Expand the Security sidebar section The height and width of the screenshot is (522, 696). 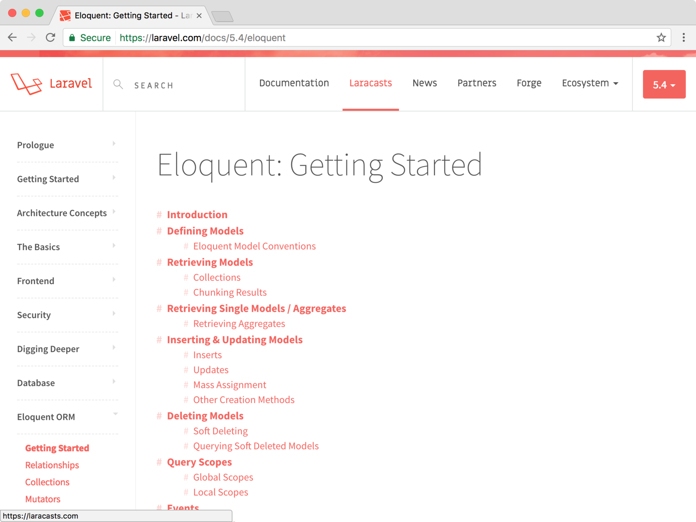[x=67, y=315]
